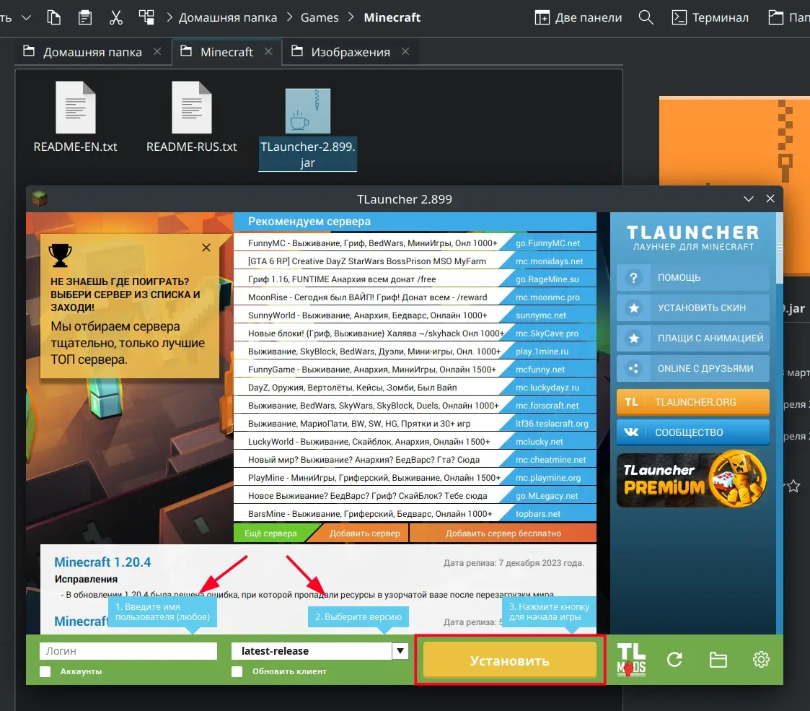Image resolution: width=810 pixels, height=711 pixels.
Task: Select the README-RUS.txt file
Action: coord(192,117)
